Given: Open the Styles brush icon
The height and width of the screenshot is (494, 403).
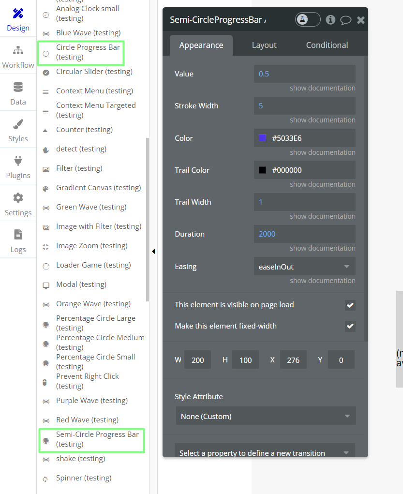Looking at the screenshot, I should pos(18,124).
